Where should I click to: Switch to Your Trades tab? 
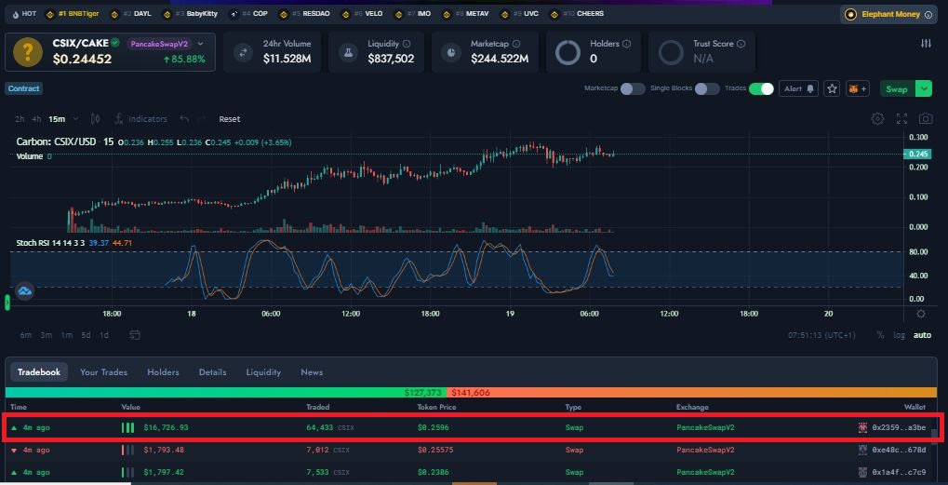point(104,372)
